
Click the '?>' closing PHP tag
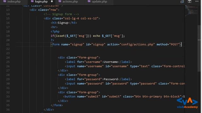(52, 40)
